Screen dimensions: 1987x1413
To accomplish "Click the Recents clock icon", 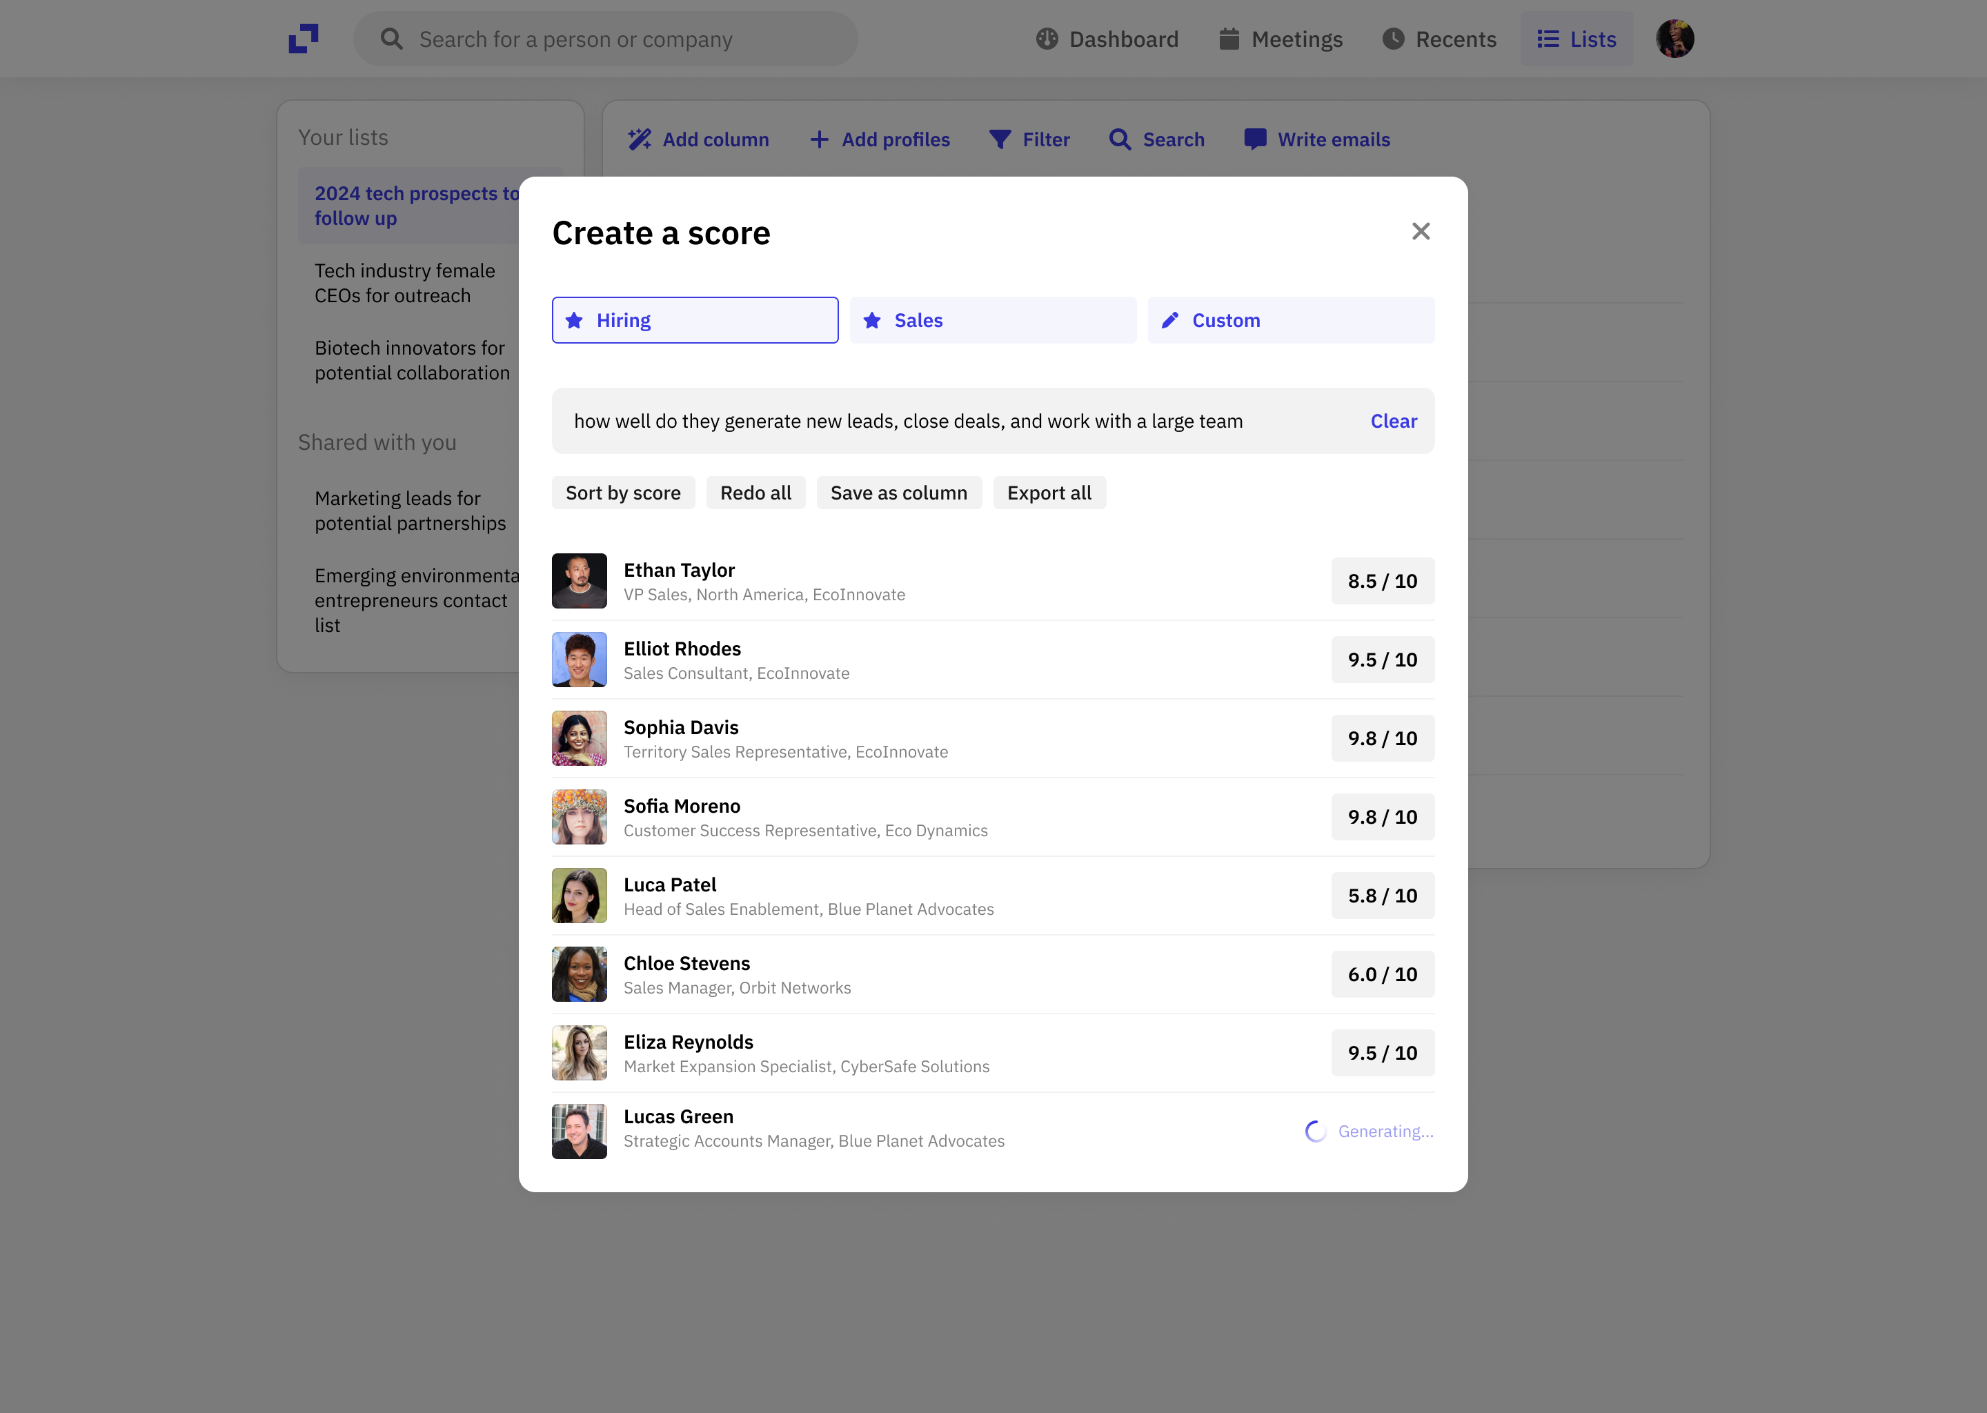I will (1393, 39).
